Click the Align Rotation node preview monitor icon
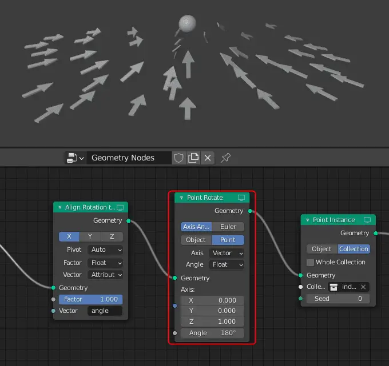Viewport: 389px width, 366px height. point(120,208)
